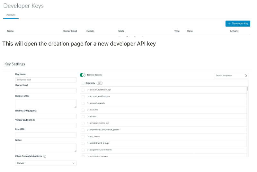The height and width of the screenshot is (172, 257).
Task: Click the Redirect URI (Legacy) field
Action: [x=46, y=116]
